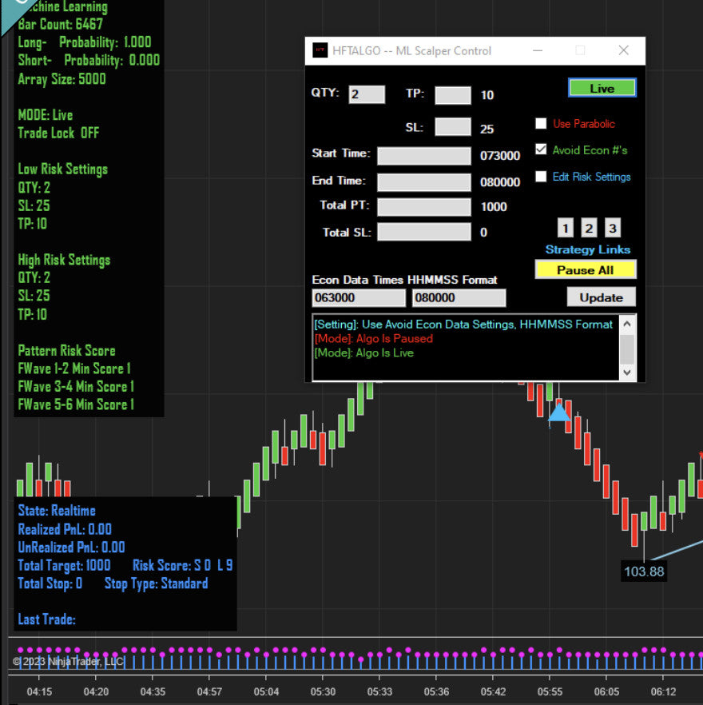This screenshot has height=705, width=703.
Task: Tick the Edit Risk Settings checkbox
Action: click(x=541, y=176)
